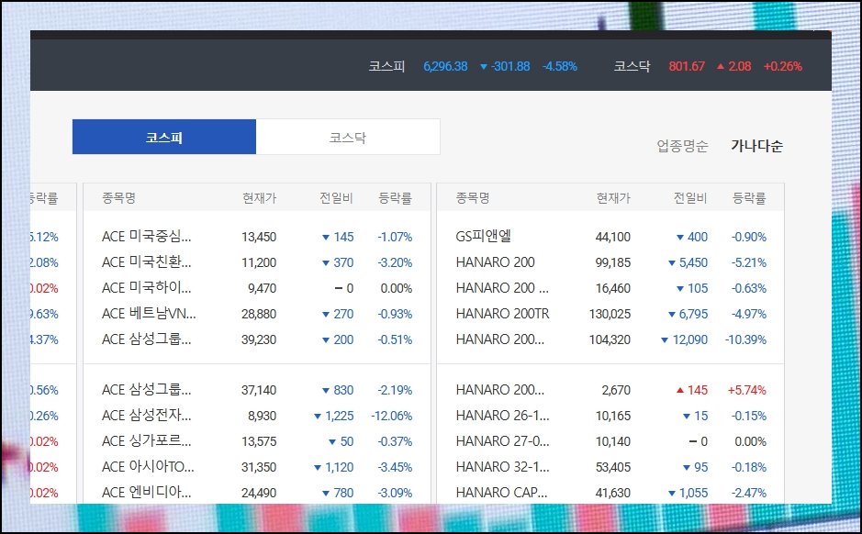This screenshot has width=862, height=534.
Task: Click the -10.39% change in HANARO row
Action: click(745, 339)
